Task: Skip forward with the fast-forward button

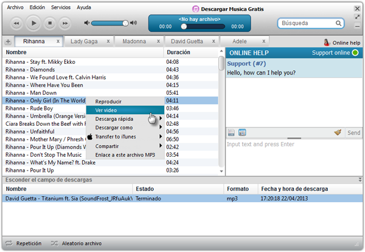Action: tap(65, 23)
